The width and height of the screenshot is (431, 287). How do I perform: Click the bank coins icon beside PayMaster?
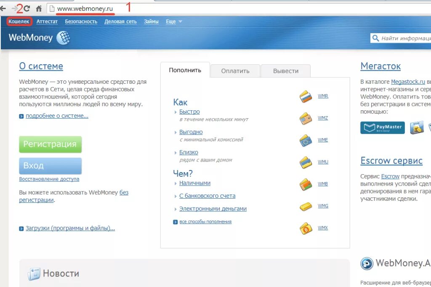click(x=417, y=128)
